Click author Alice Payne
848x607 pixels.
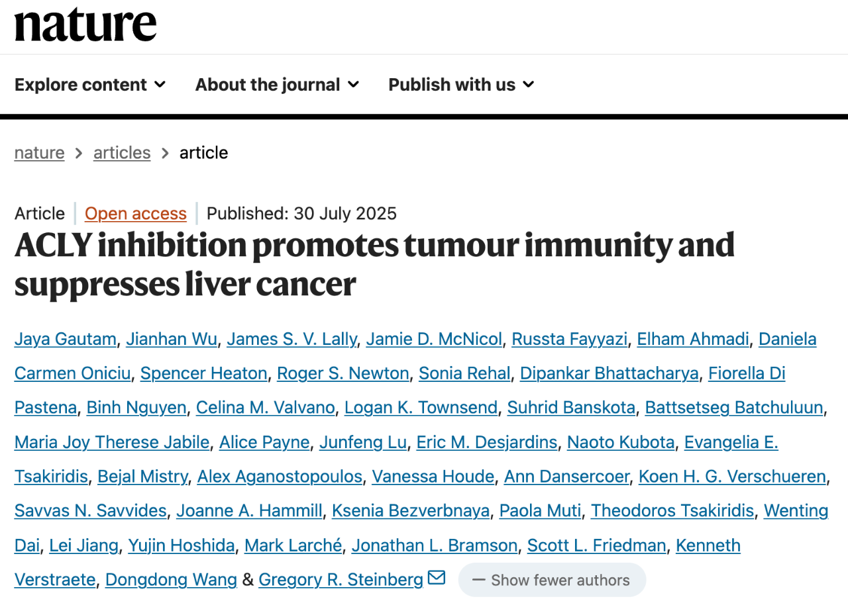[264, 442]
